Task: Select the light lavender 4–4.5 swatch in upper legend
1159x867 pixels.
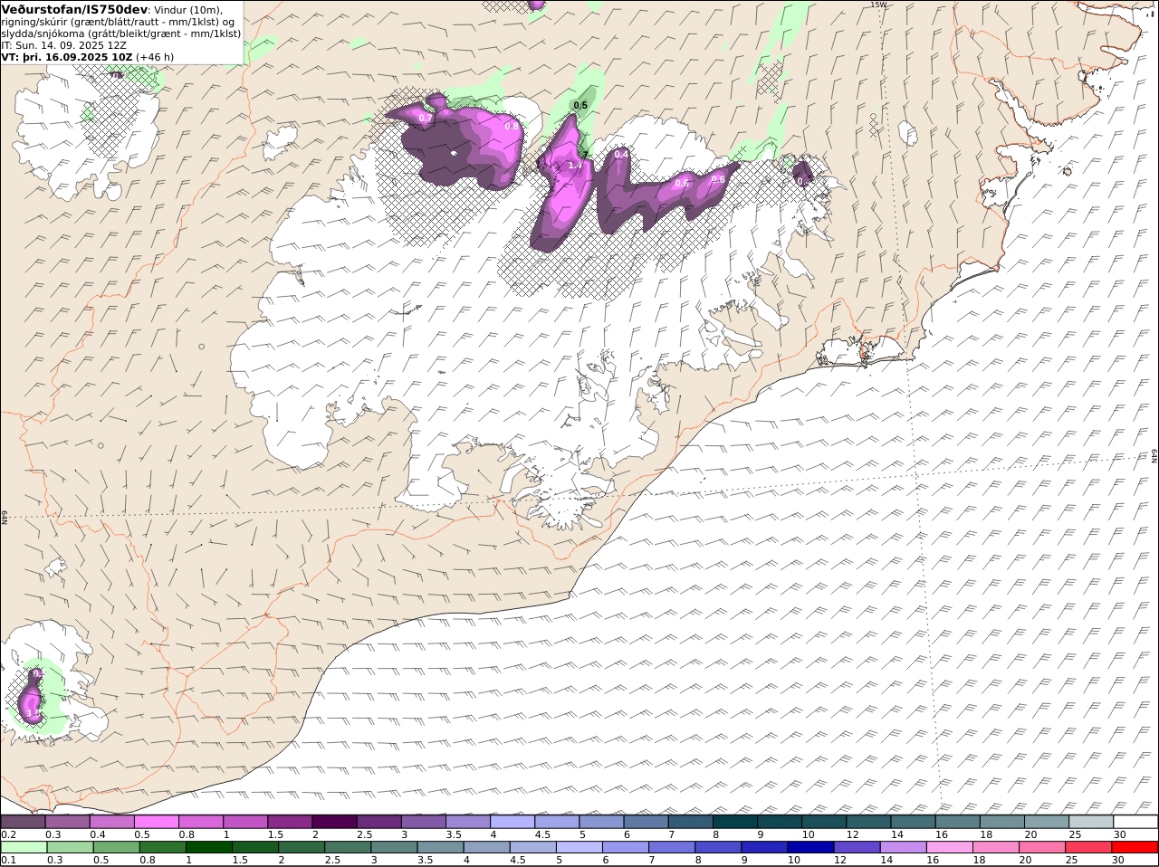Action: (x=512, y=822)
